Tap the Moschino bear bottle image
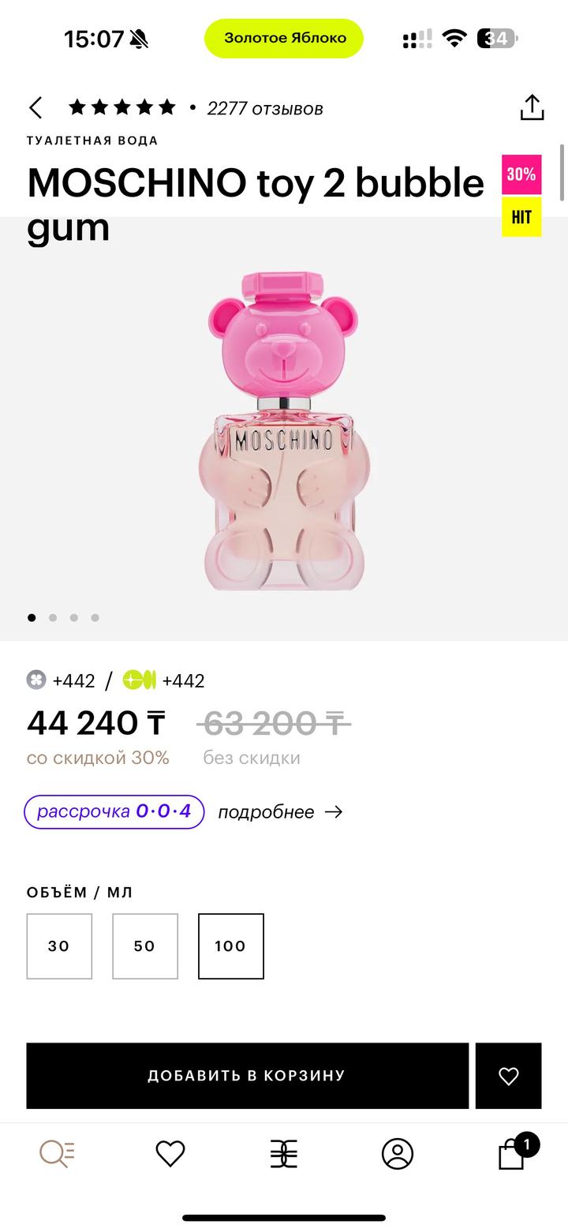568x1232 pixels. coord(284,430)
